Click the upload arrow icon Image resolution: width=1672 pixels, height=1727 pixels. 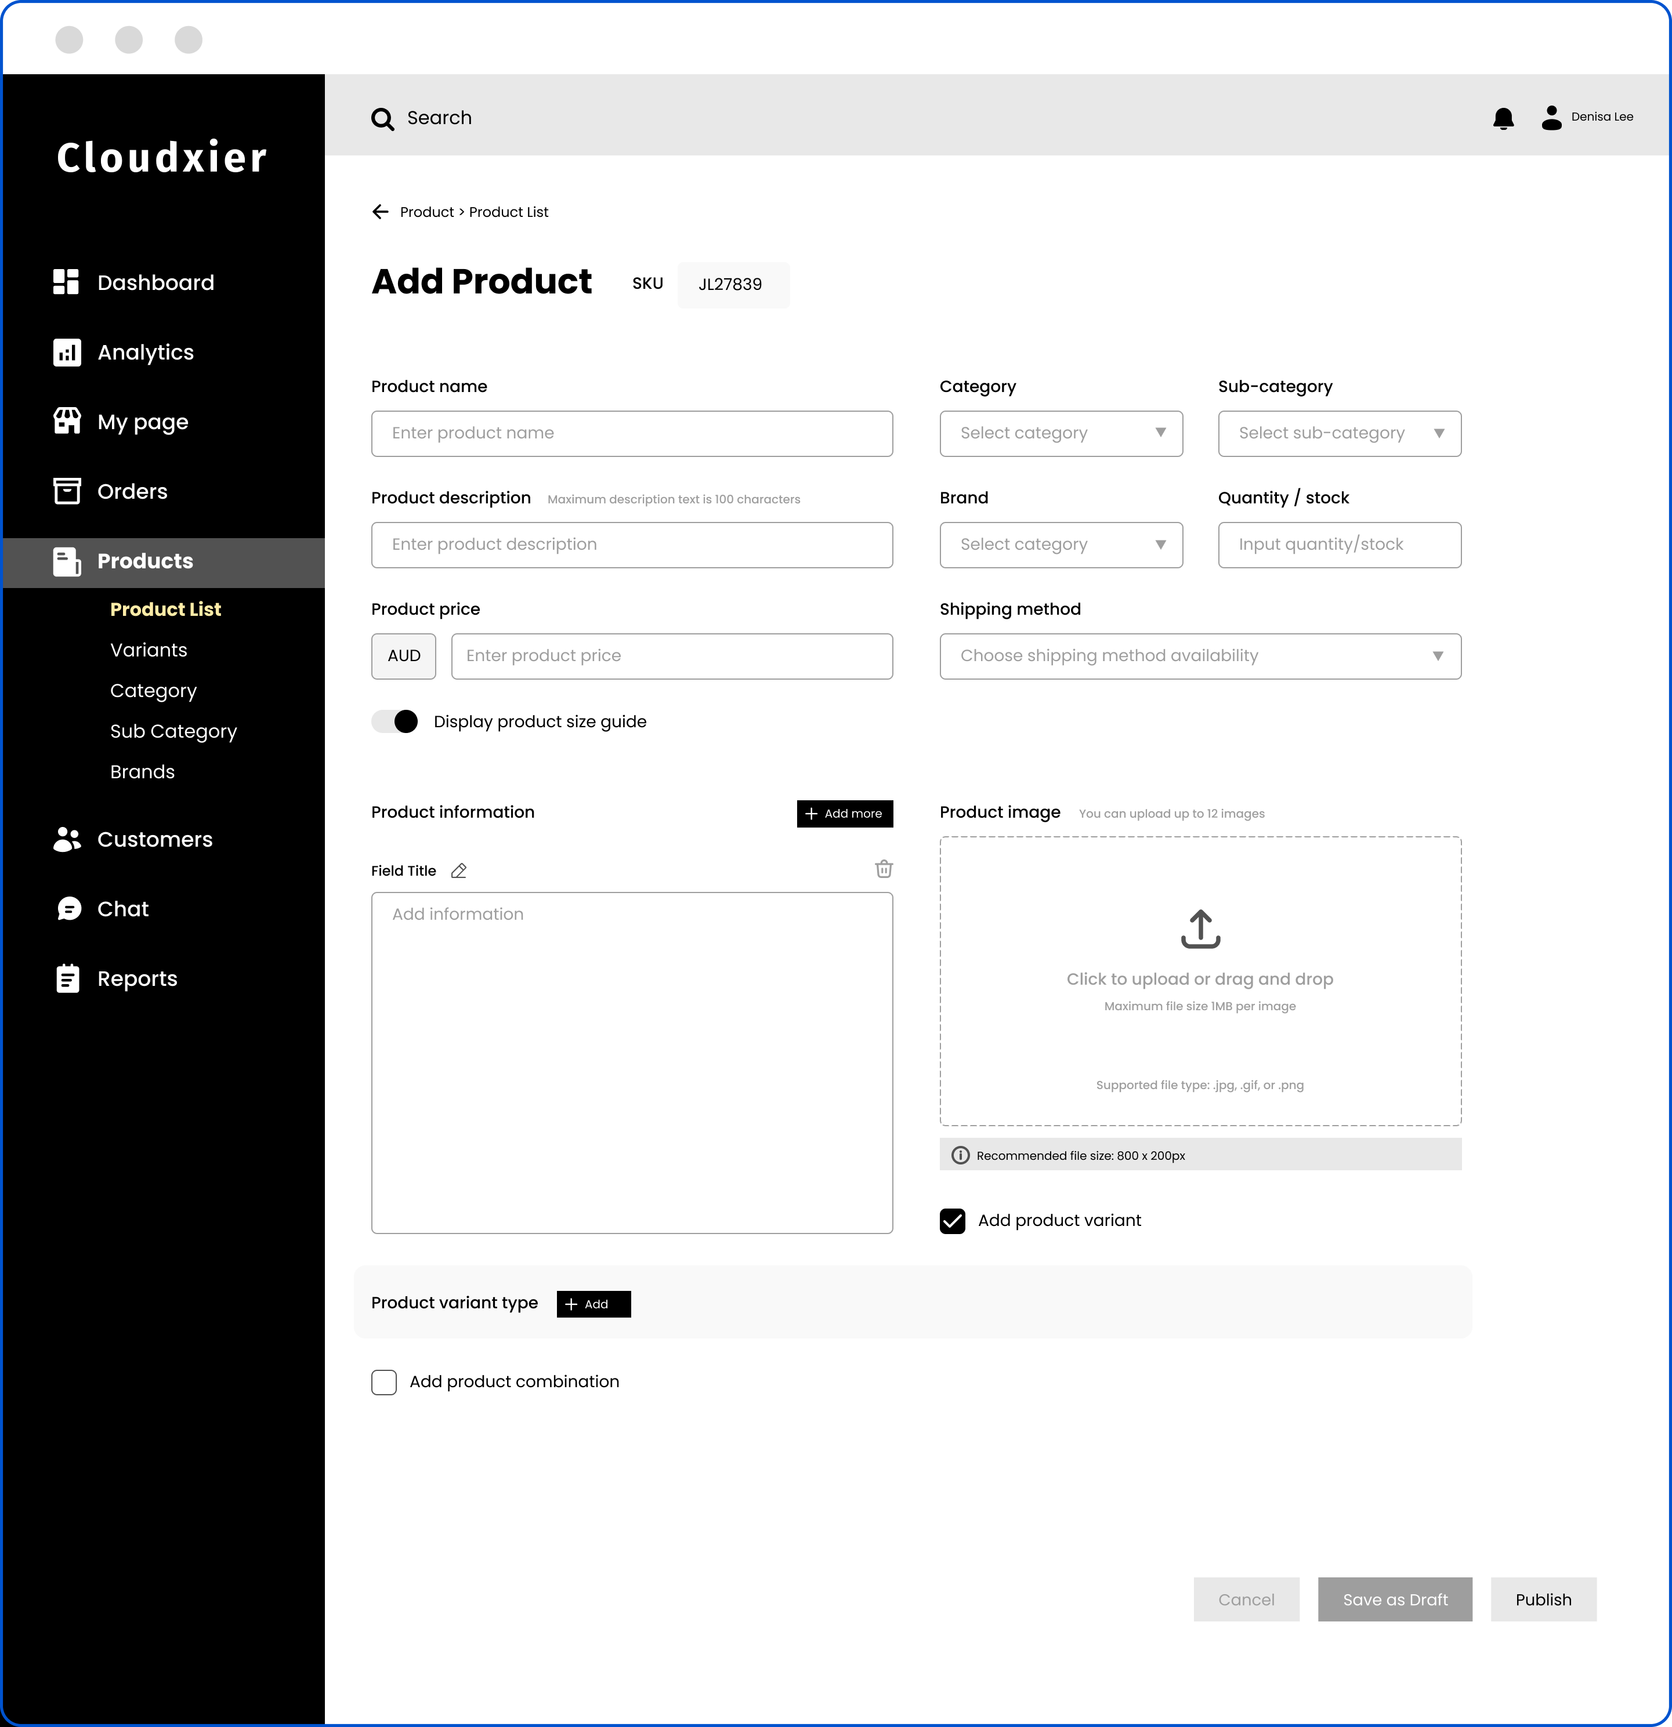coord(1200,928)
